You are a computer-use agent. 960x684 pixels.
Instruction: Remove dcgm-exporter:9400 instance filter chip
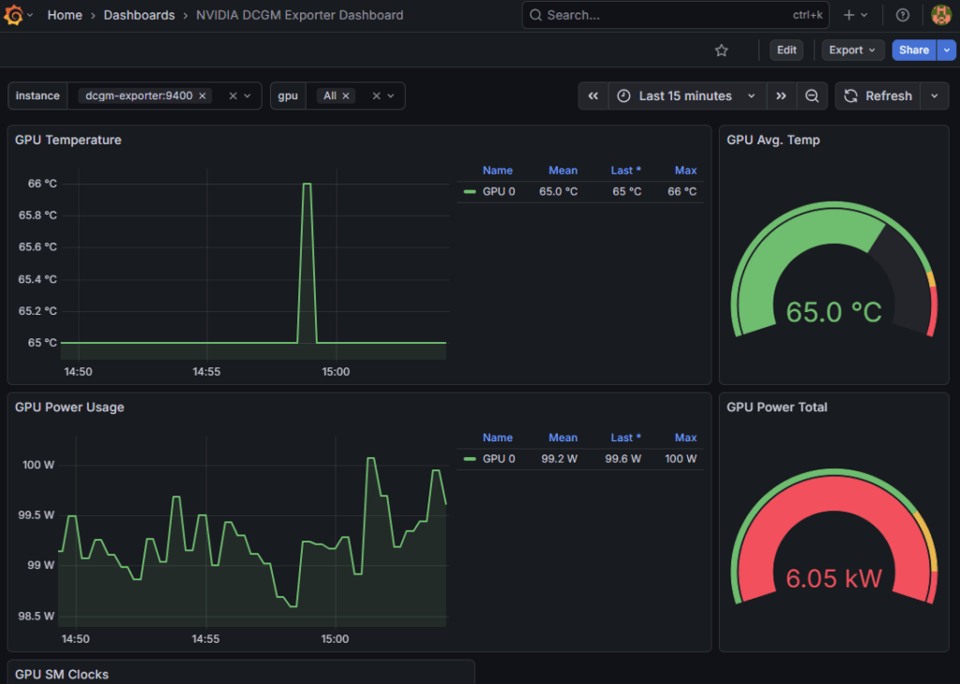click(202, 96)
